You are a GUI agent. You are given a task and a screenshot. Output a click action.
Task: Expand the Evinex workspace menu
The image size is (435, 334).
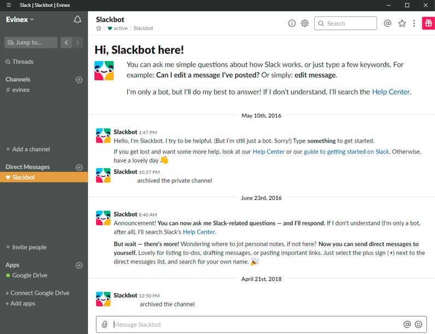point(20,20)
